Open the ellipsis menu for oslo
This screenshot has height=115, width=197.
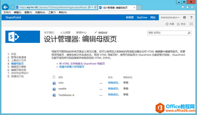tap(101, 83)
